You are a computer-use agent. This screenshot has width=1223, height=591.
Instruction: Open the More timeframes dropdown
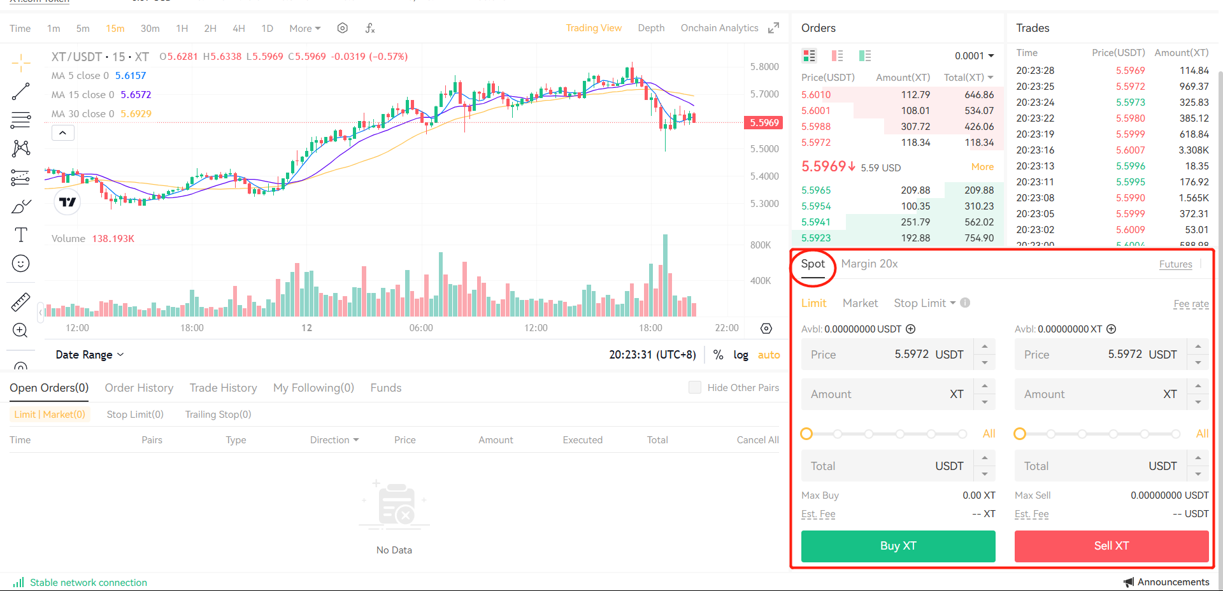point(304,28)
